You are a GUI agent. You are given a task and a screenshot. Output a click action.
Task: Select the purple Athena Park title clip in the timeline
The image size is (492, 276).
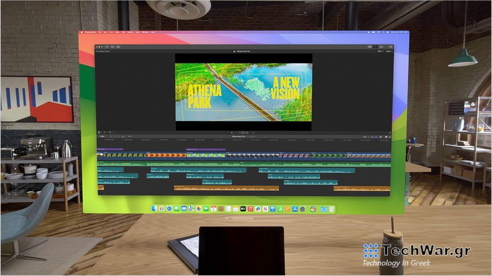(x=111, y=148)
